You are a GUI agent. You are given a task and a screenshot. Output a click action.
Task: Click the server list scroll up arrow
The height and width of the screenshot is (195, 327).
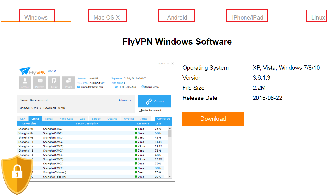coord(170,129)
